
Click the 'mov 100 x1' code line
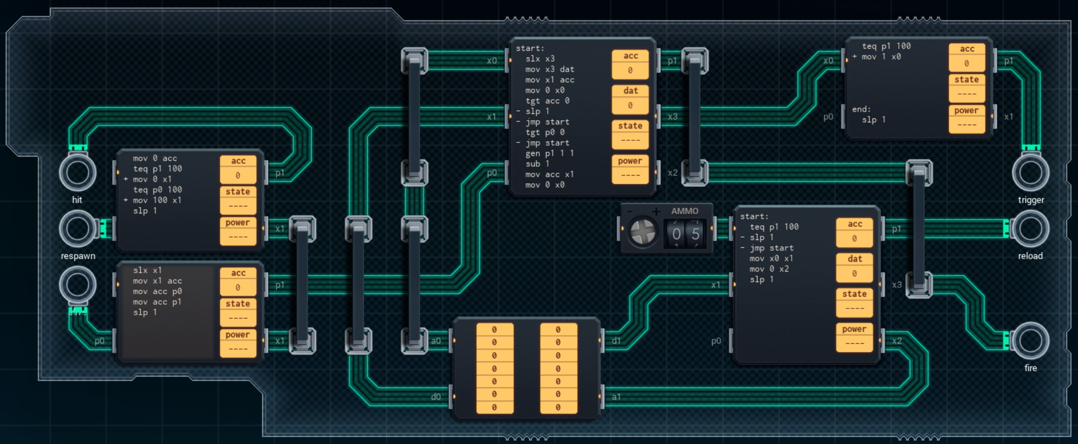157,200
